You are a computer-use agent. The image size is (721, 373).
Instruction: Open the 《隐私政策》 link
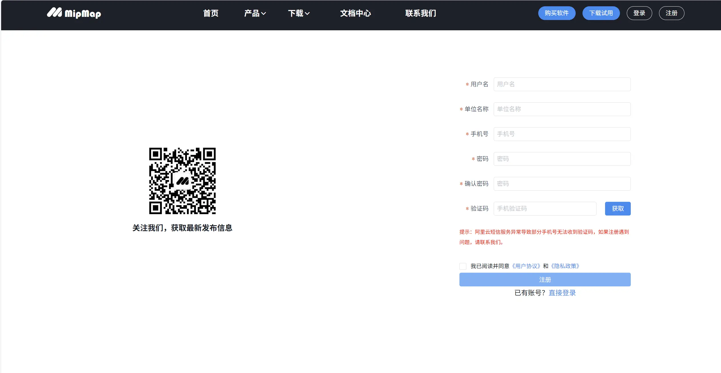[x=565, y=266]
